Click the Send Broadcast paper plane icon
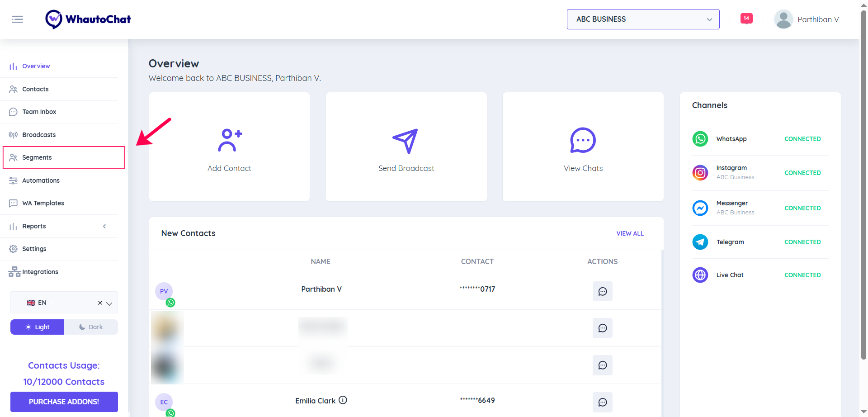This screenshot has height=417, width=868. (x=406, y=141)
